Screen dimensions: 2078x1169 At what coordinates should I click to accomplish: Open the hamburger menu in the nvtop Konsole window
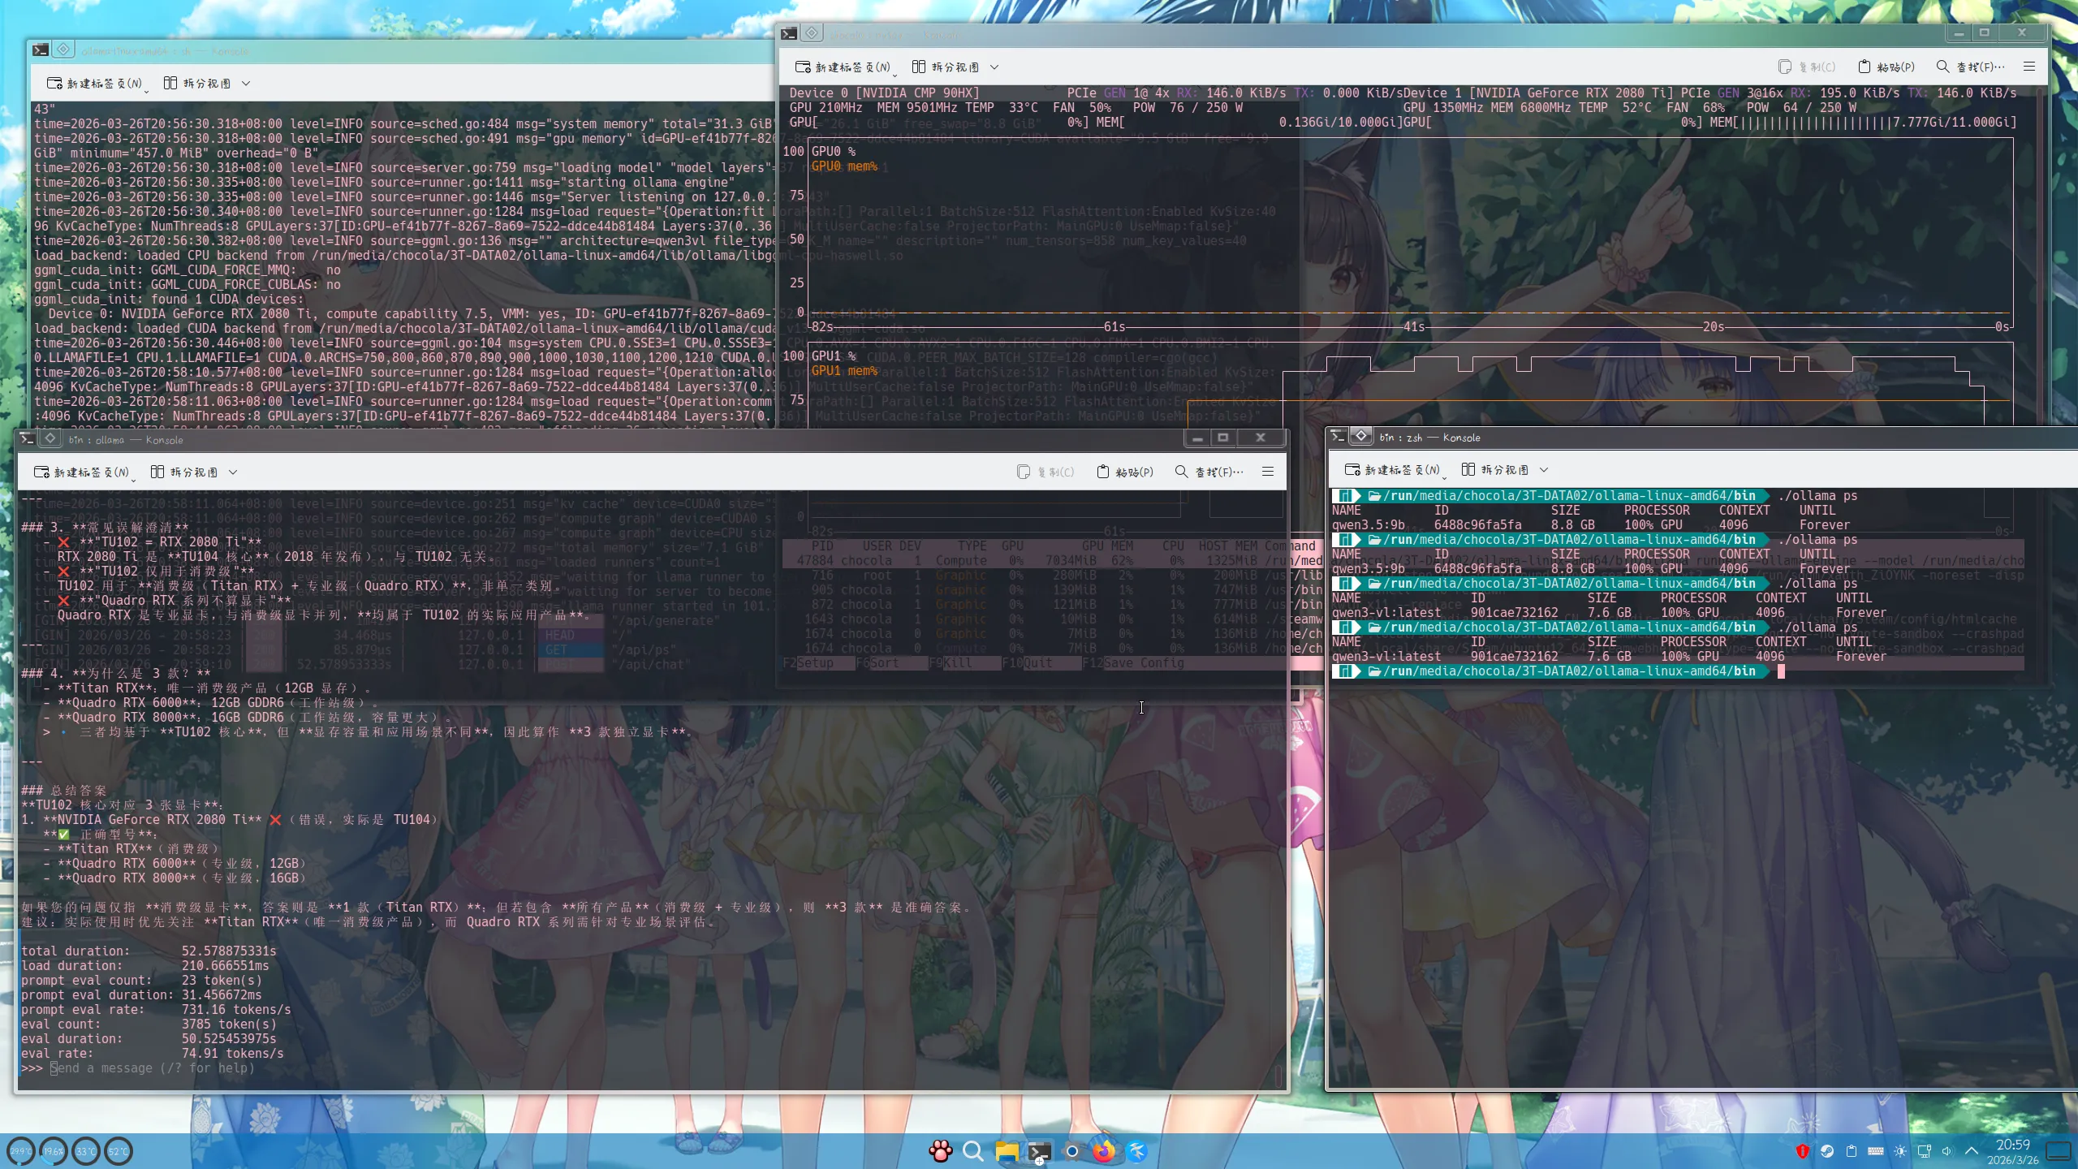(x=2029, y=67)
